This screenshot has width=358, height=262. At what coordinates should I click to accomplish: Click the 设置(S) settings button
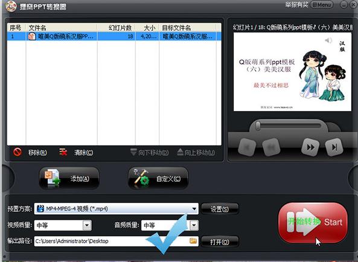pos(220,209)
